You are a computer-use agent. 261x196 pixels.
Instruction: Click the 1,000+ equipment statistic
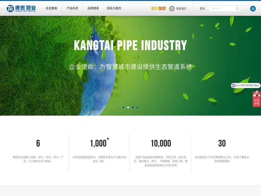100,143
